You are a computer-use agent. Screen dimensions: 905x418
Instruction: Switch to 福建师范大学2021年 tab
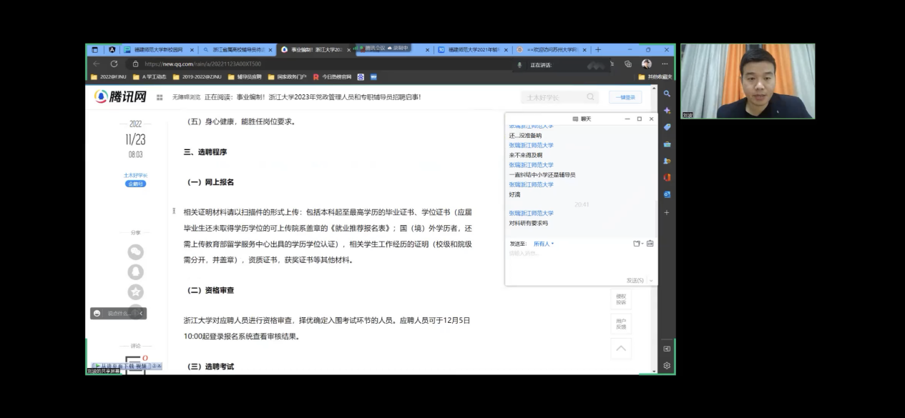473,50
